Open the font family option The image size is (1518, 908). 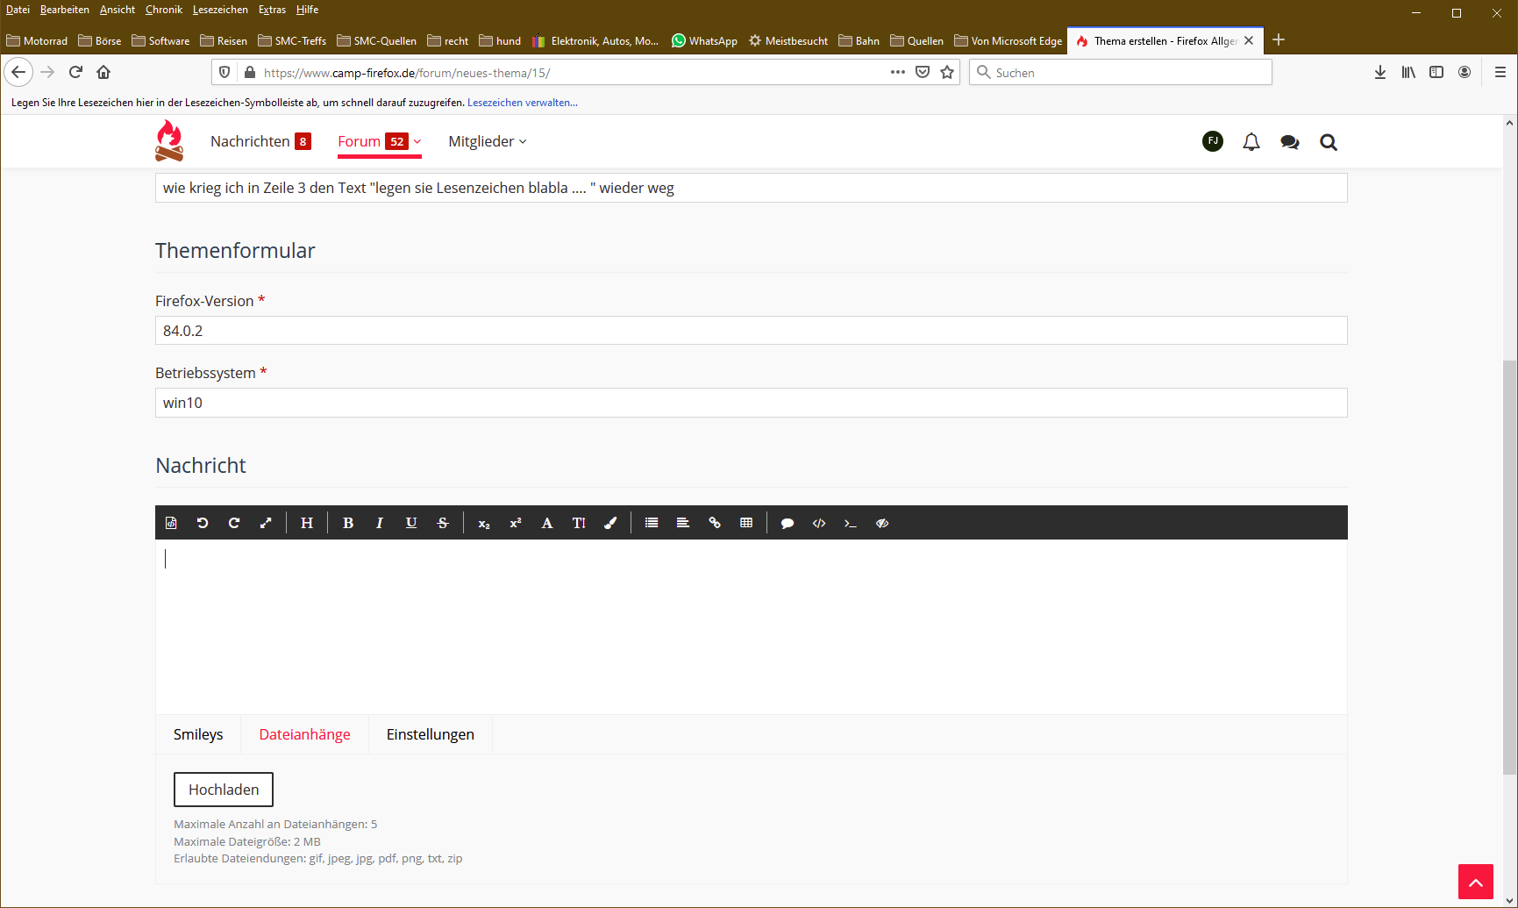(x=547, y=523)
